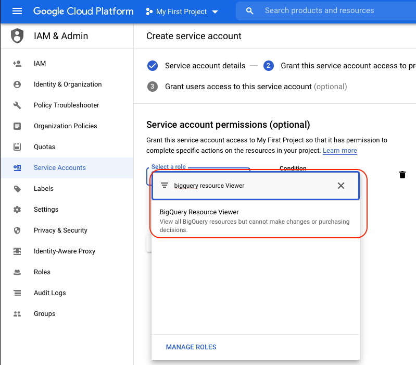Click the Quotas icon in sidebar

pyautogui.click(x=17, y=147)
